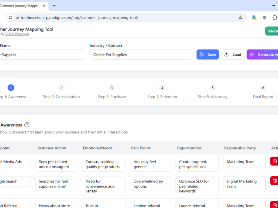Click the Visual Paradigm link
The width and height of the screenshot is (278, 208).
click(x=17, y=34)
